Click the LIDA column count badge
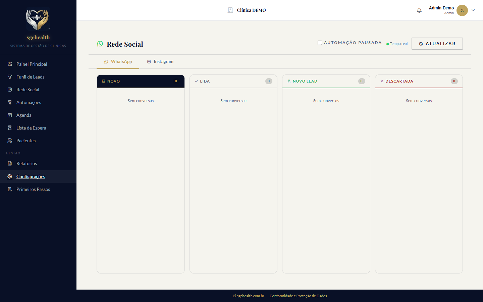This screenshot has height=302, width=483. click(269, 81)
